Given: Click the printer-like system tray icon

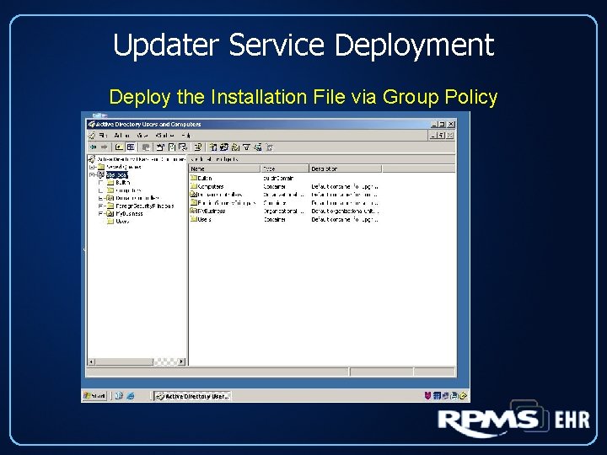Looking at the screenshot, I should pos(454,395).
